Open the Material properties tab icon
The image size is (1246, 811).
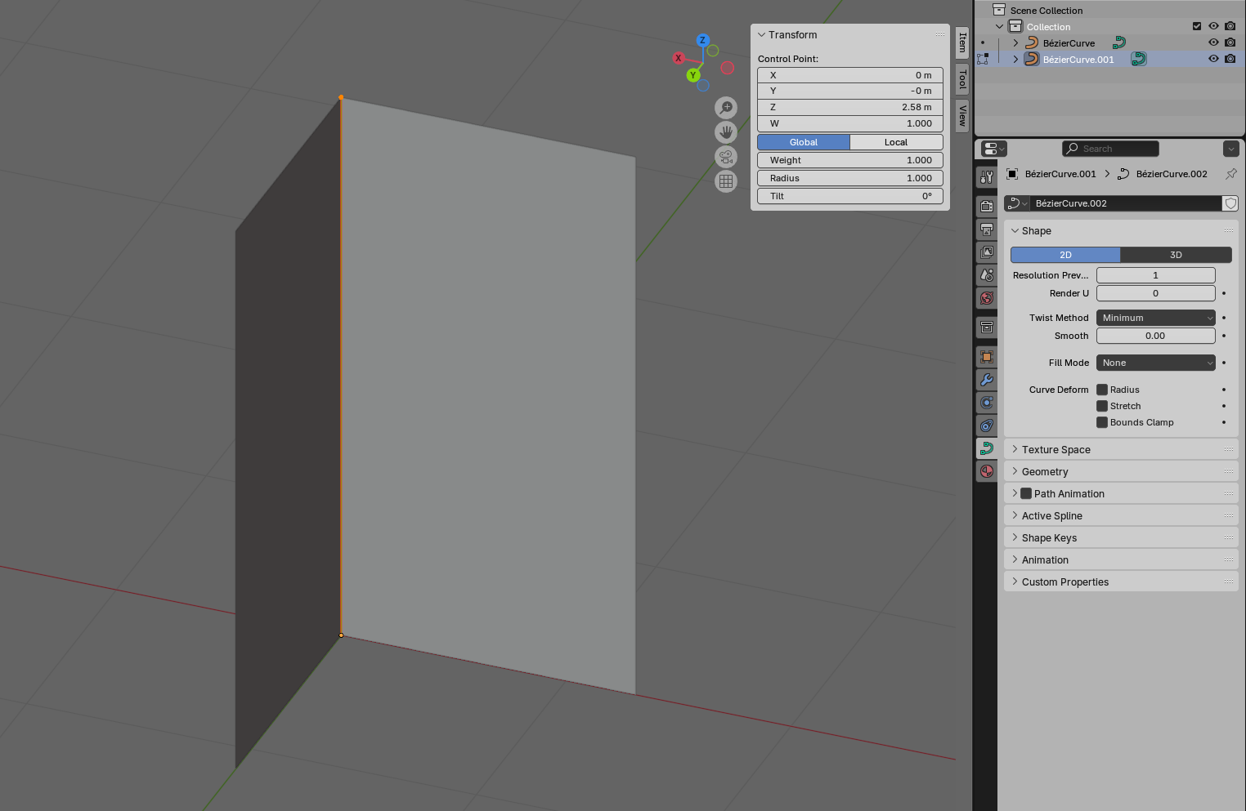[987, 471]
